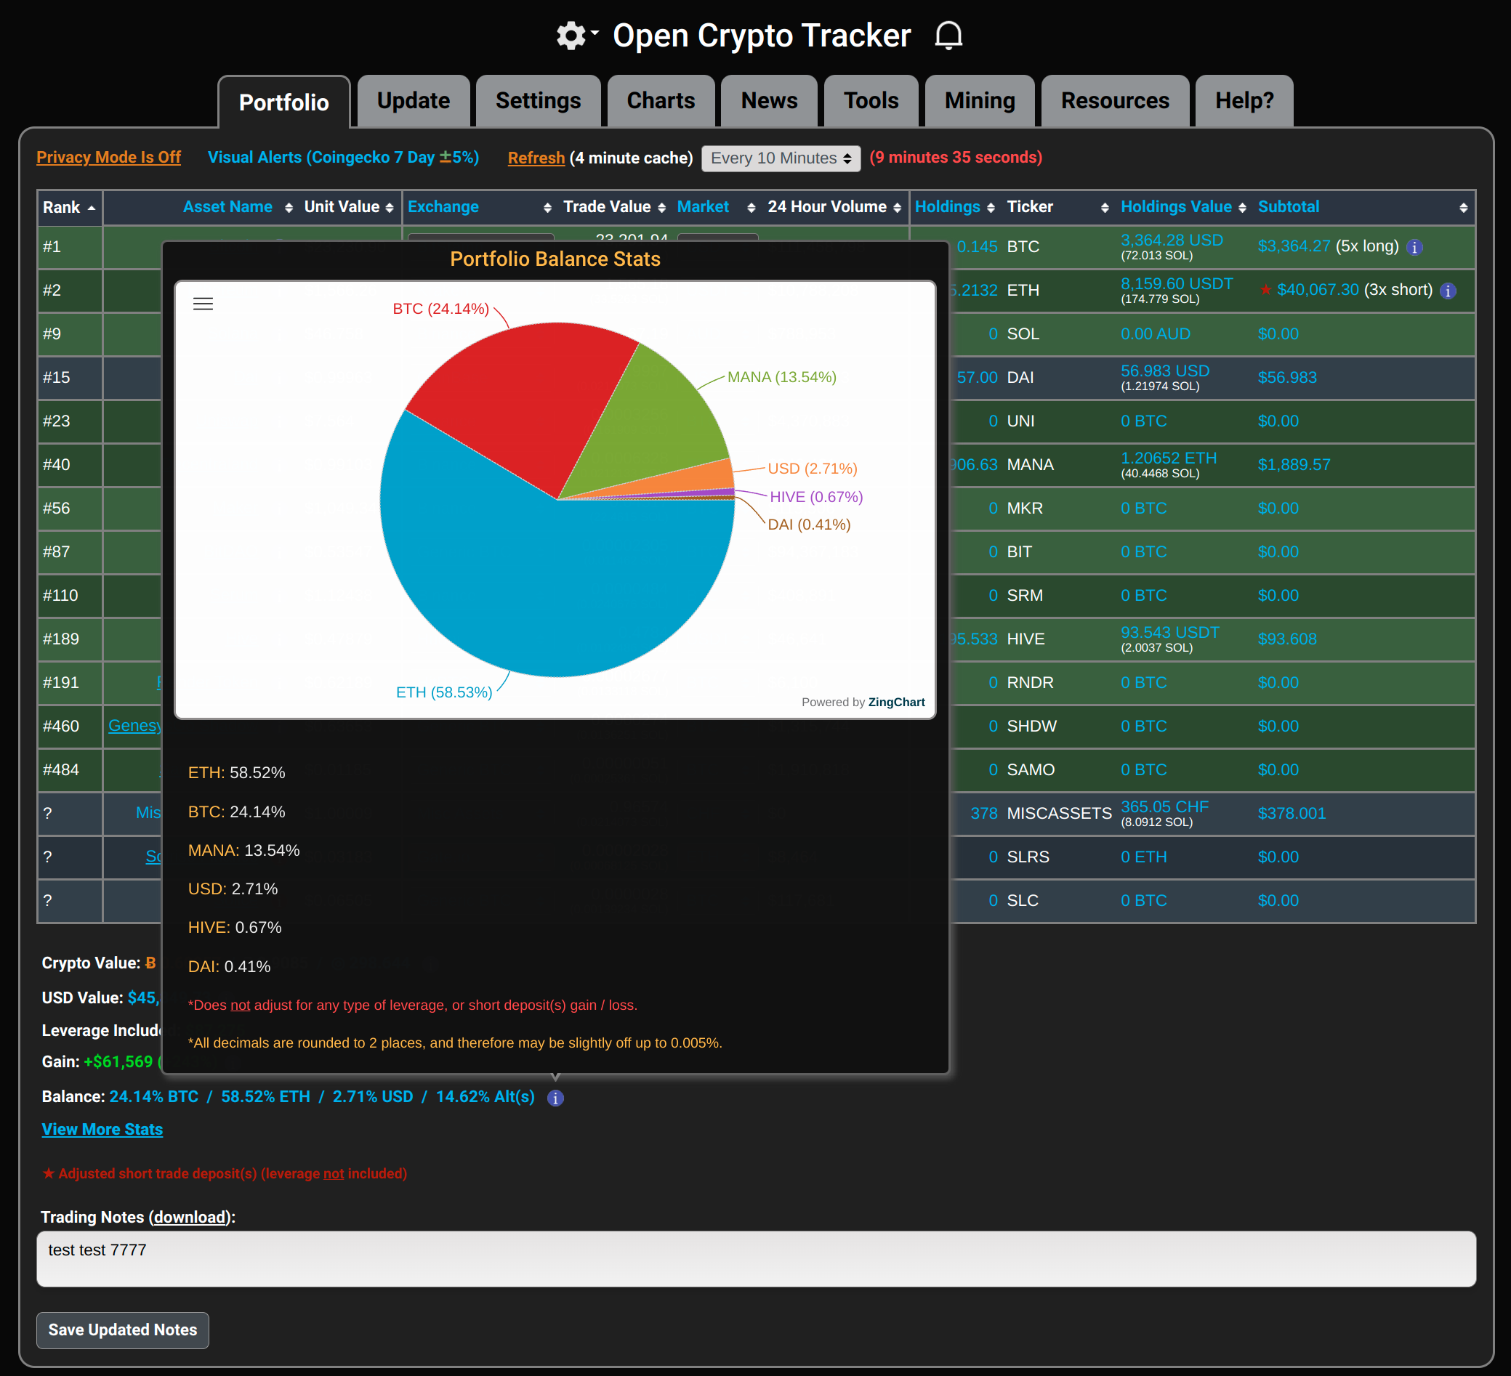Open the Update tab
1511x1376 pixels.
click(413, 100)
